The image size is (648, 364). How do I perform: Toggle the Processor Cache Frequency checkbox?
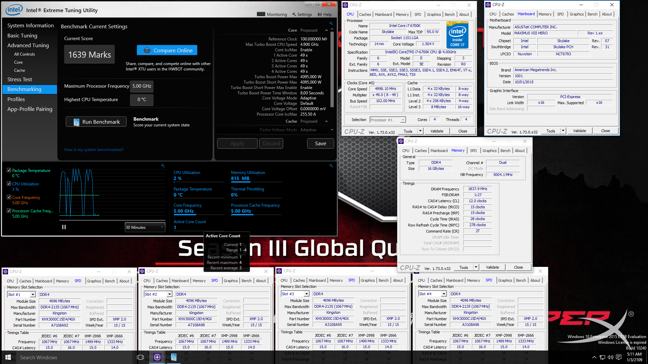click(9, 211)
